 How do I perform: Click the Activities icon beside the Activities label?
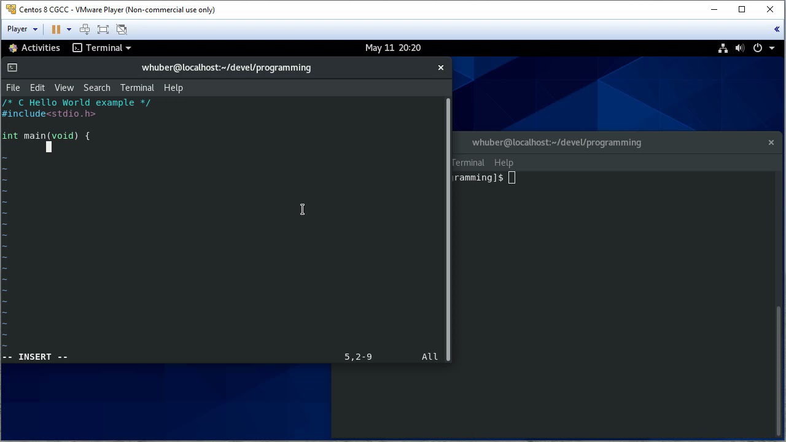coord(13,48)
